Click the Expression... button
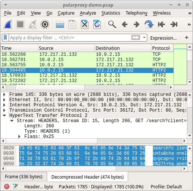Screen dimensions: 193x191 (163, 38)
